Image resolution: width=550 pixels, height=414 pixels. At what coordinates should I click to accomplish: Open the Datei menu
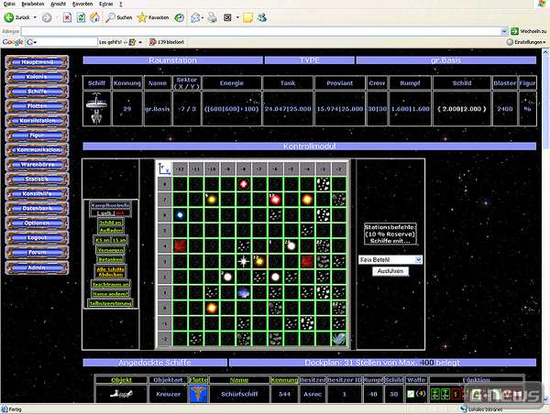click(x=9, y=5)
